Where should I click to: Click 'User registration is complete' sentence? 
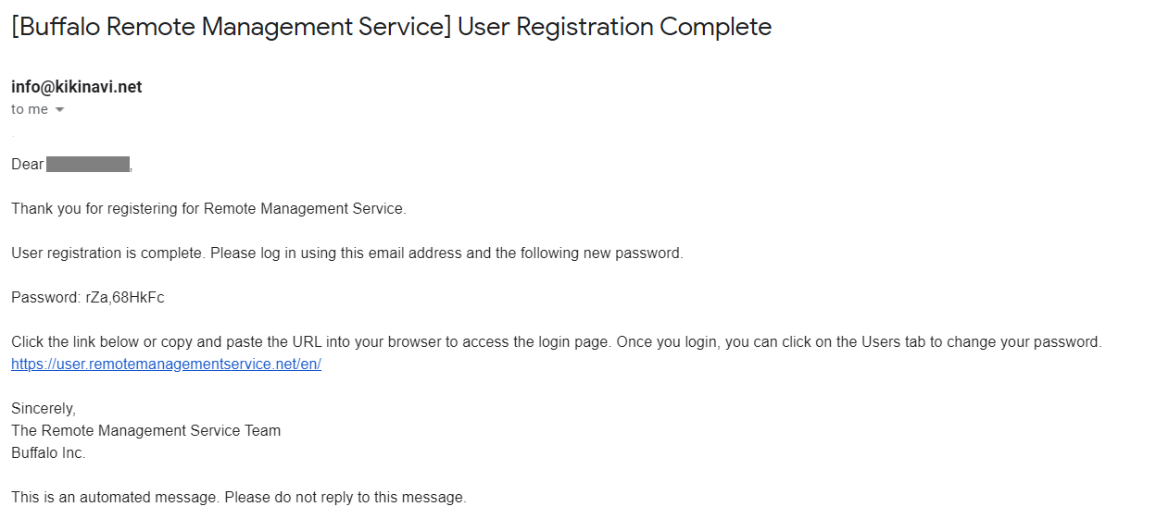click(x=347, y=253)
